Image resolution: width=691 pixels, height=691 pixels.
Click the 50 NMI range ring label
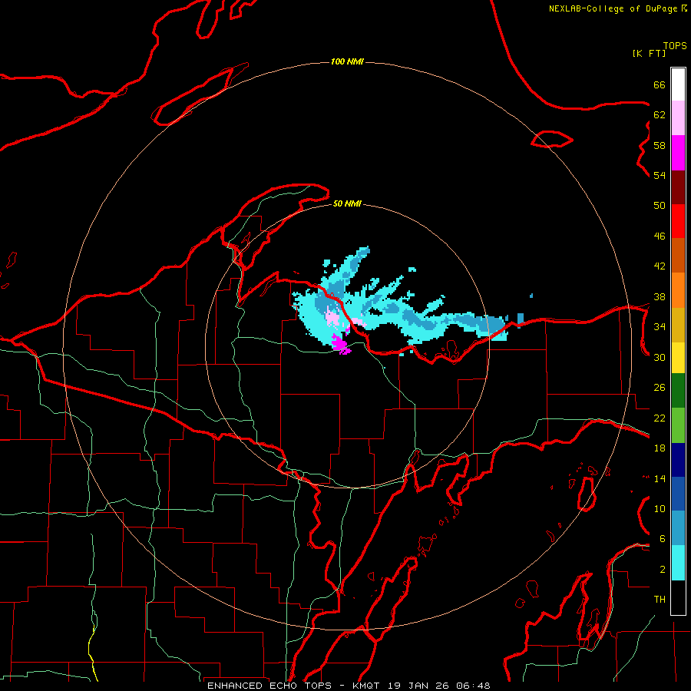pyautogui.click(x=347, y=203)
